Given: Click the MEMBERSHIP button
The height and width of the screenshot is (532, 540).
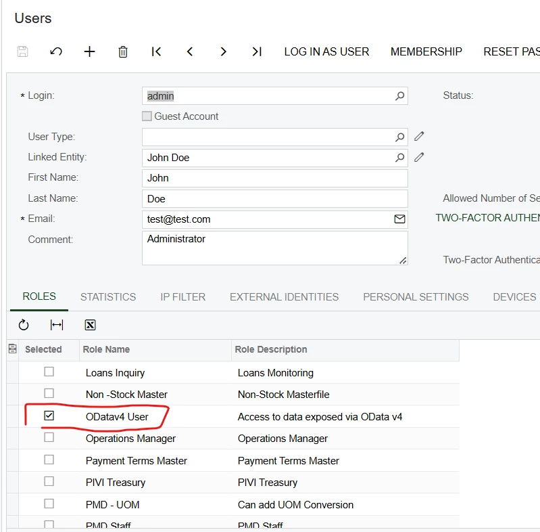Looking at the screenshot, I should coord(426,51).
